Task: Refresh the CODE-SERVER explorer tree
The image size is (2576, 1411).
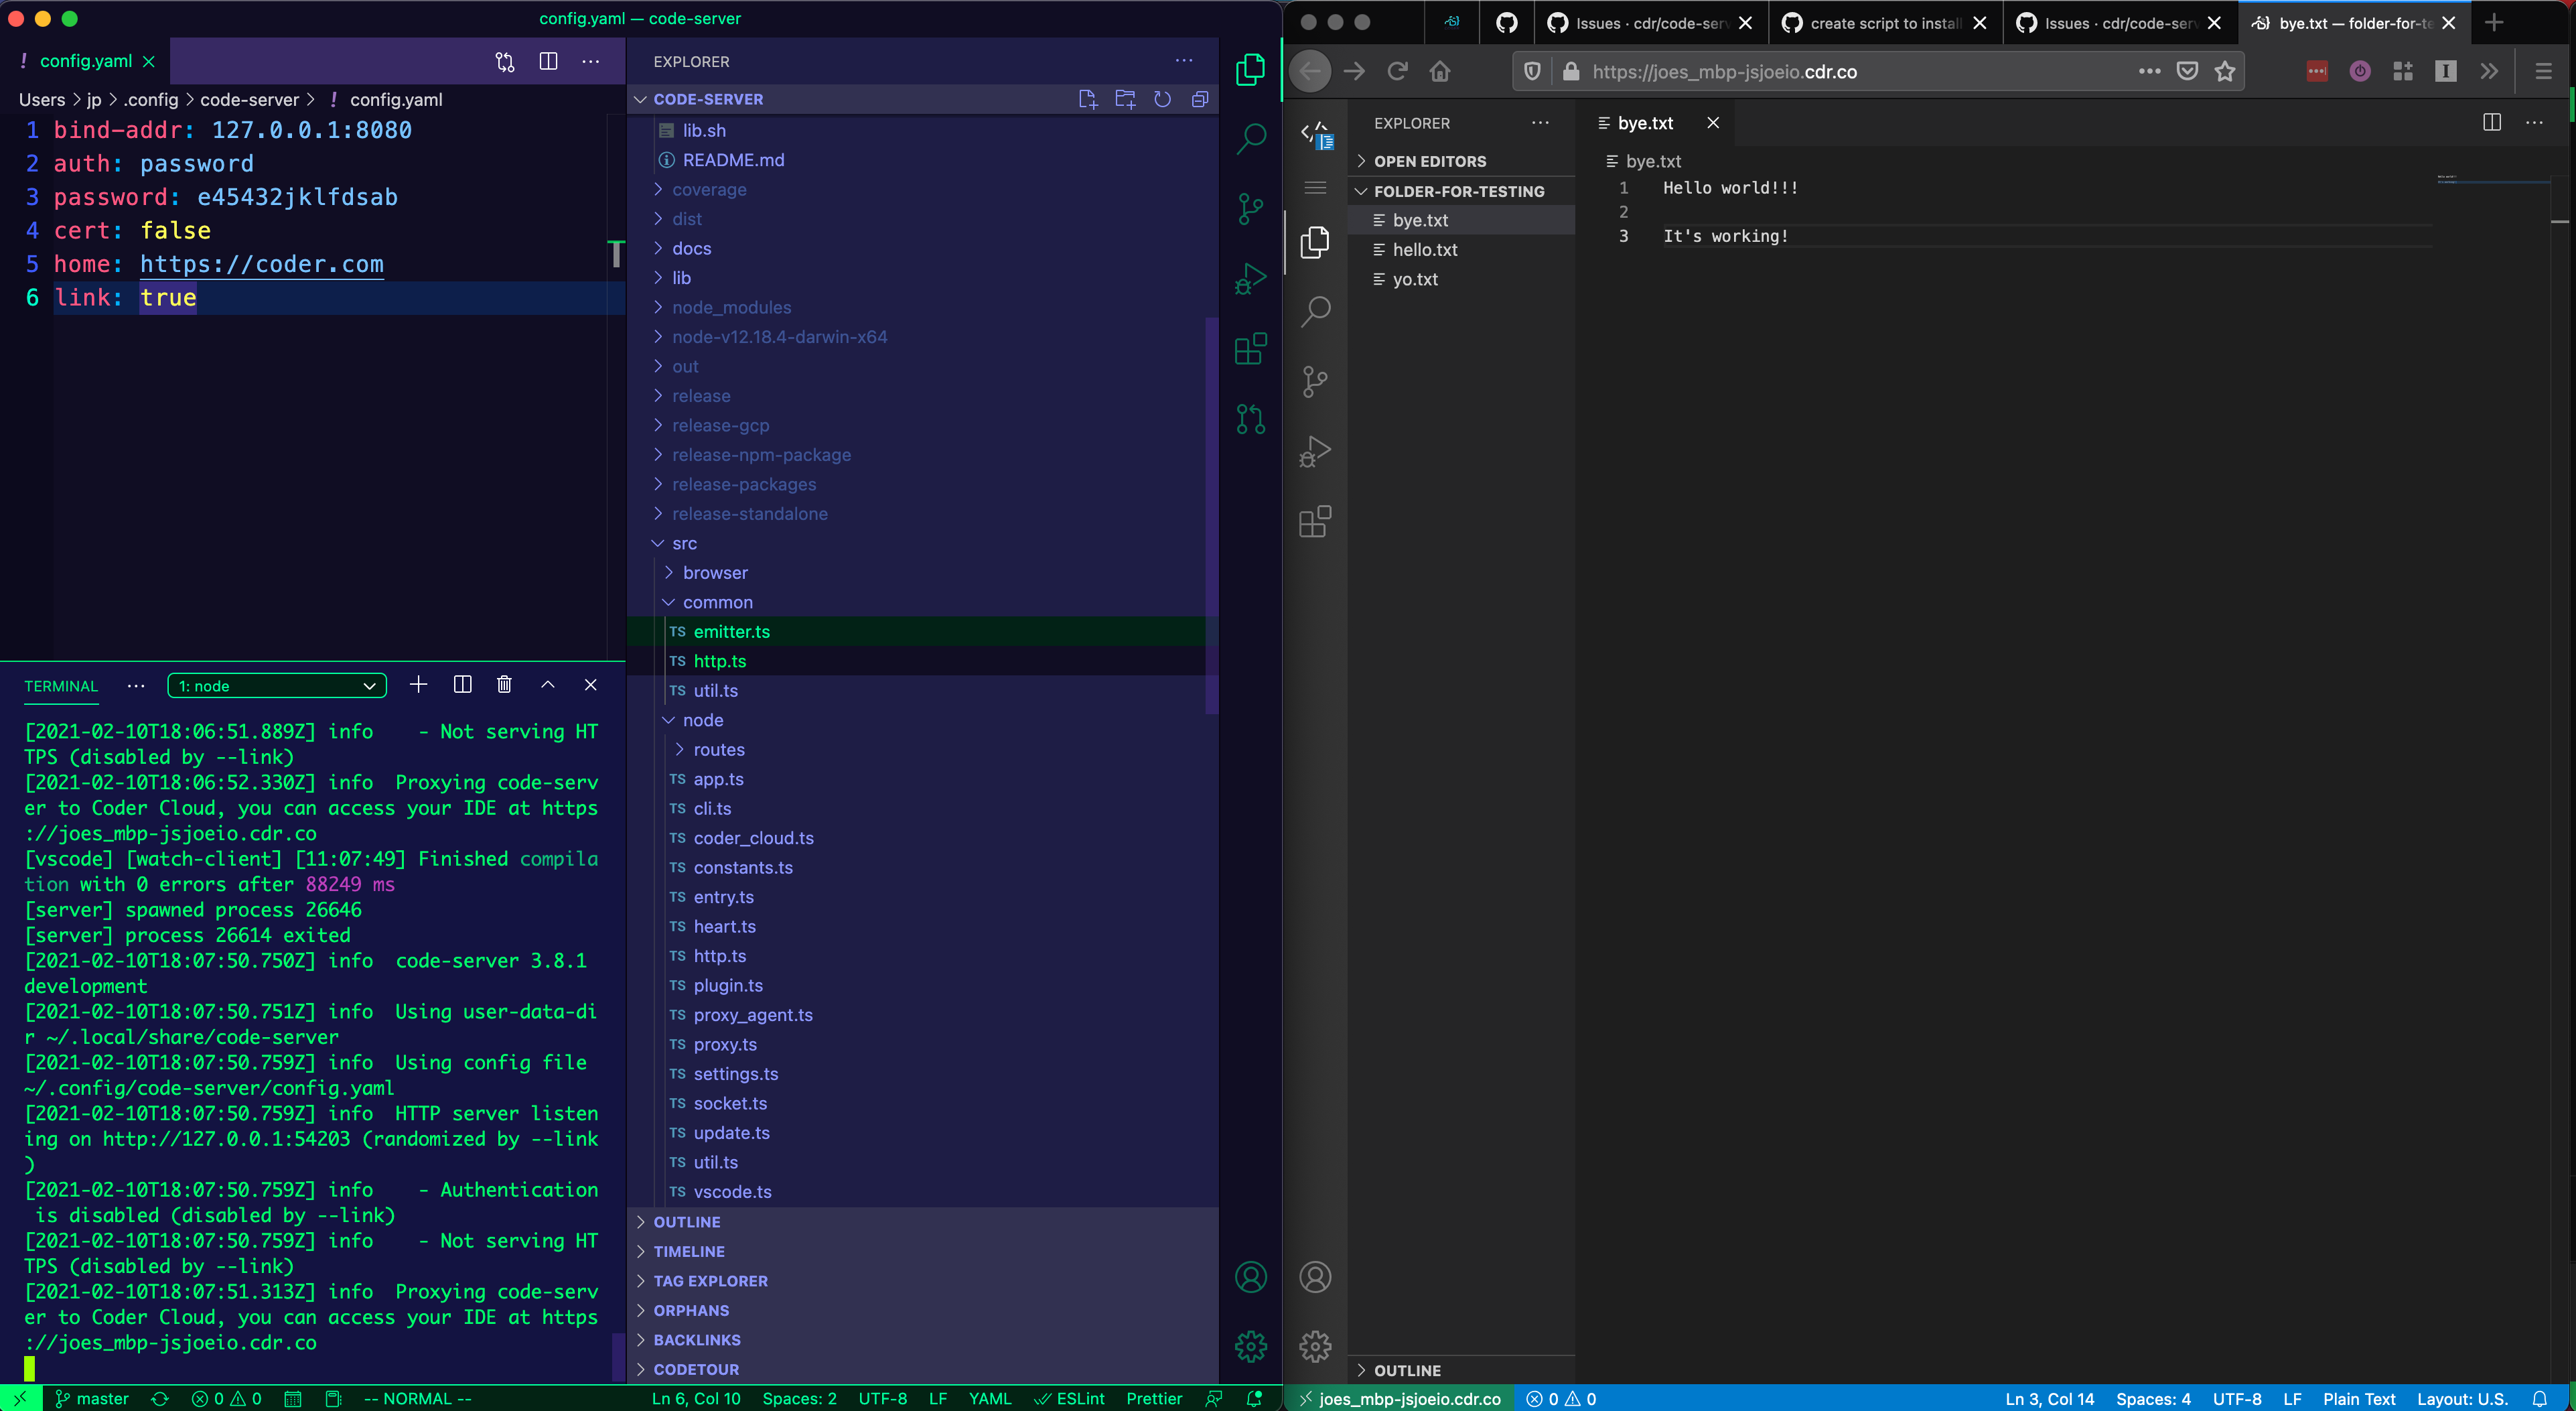Action: (1162, 99)
